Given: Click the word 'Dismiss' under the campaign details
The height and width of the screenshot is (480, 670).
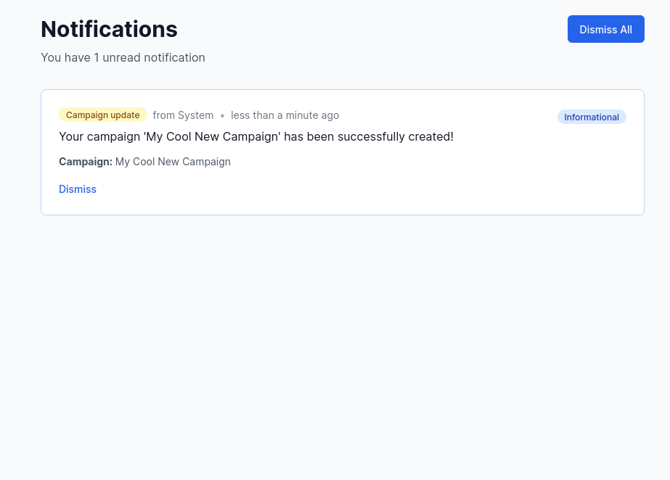Looking at the screenshot, I should click(x=78, y=189).
